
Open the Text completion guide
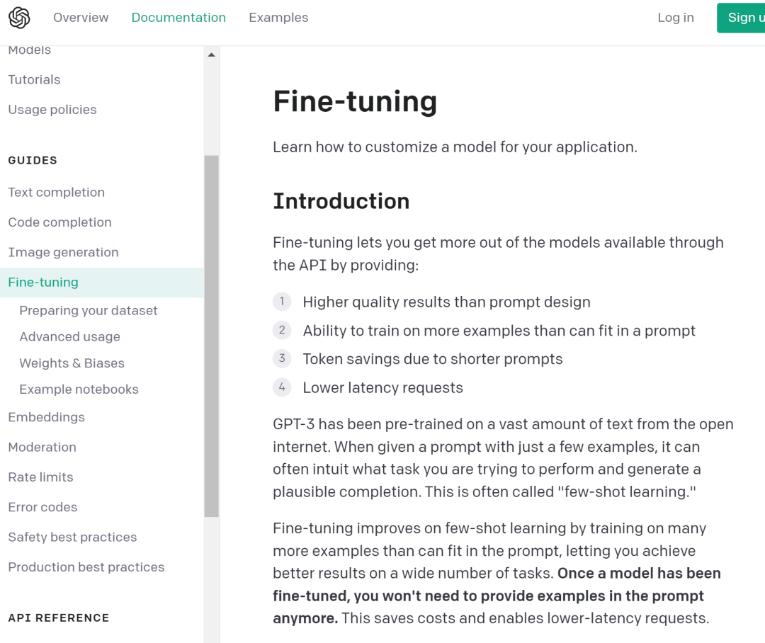[x=57, y=192]
